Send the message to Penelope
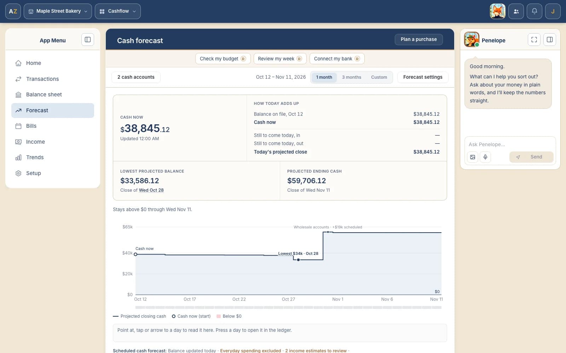Viewport: 566px width, 353px height. (531, 157)
